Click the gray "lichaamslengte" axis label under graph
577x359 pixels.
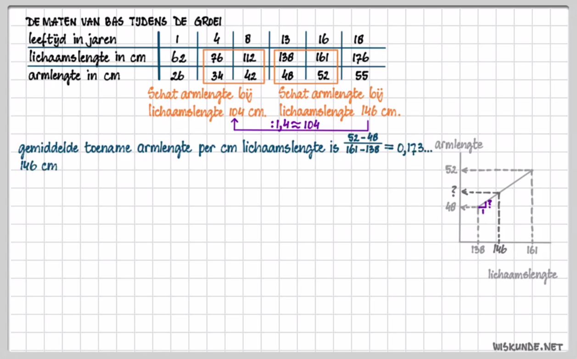point(522,274)
